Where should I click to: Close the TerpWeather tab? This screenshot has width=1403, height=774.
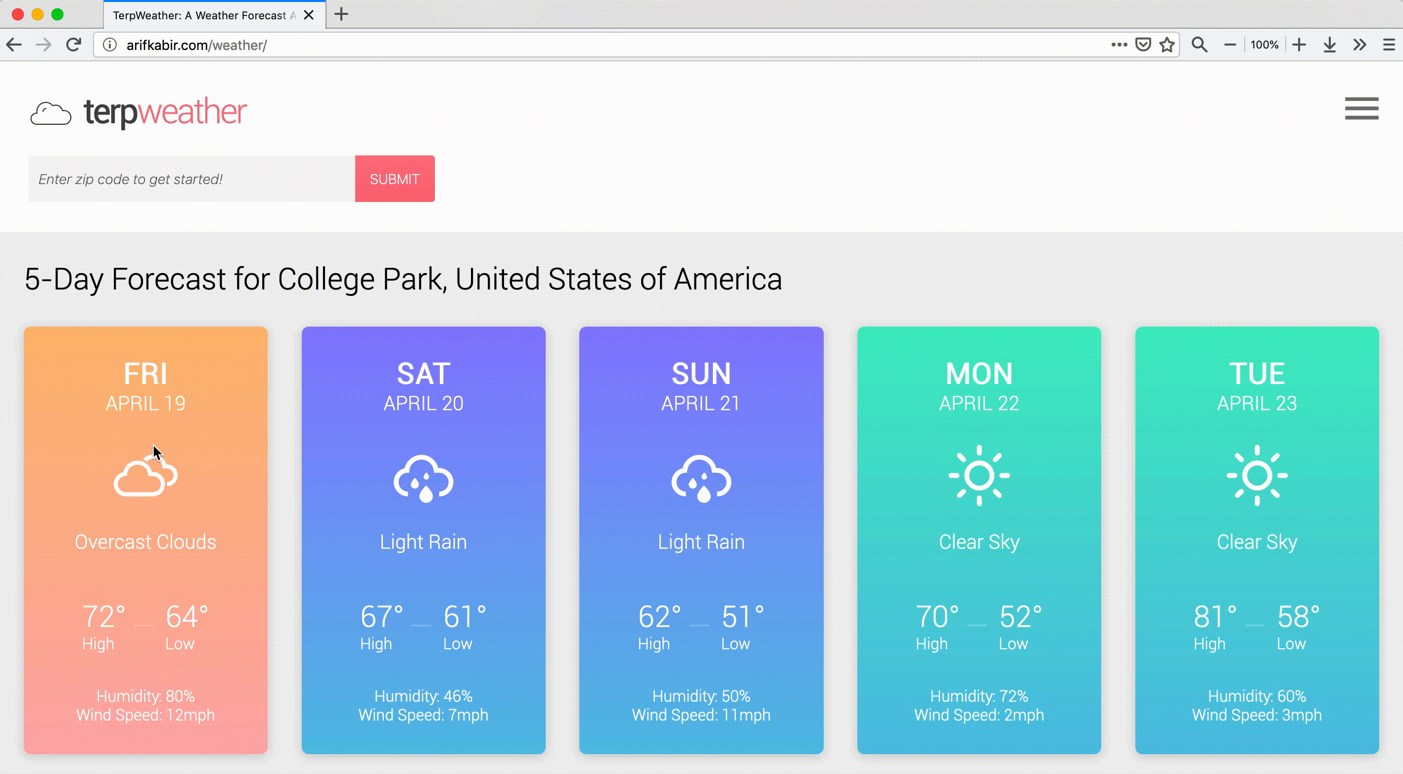(309, 15)
